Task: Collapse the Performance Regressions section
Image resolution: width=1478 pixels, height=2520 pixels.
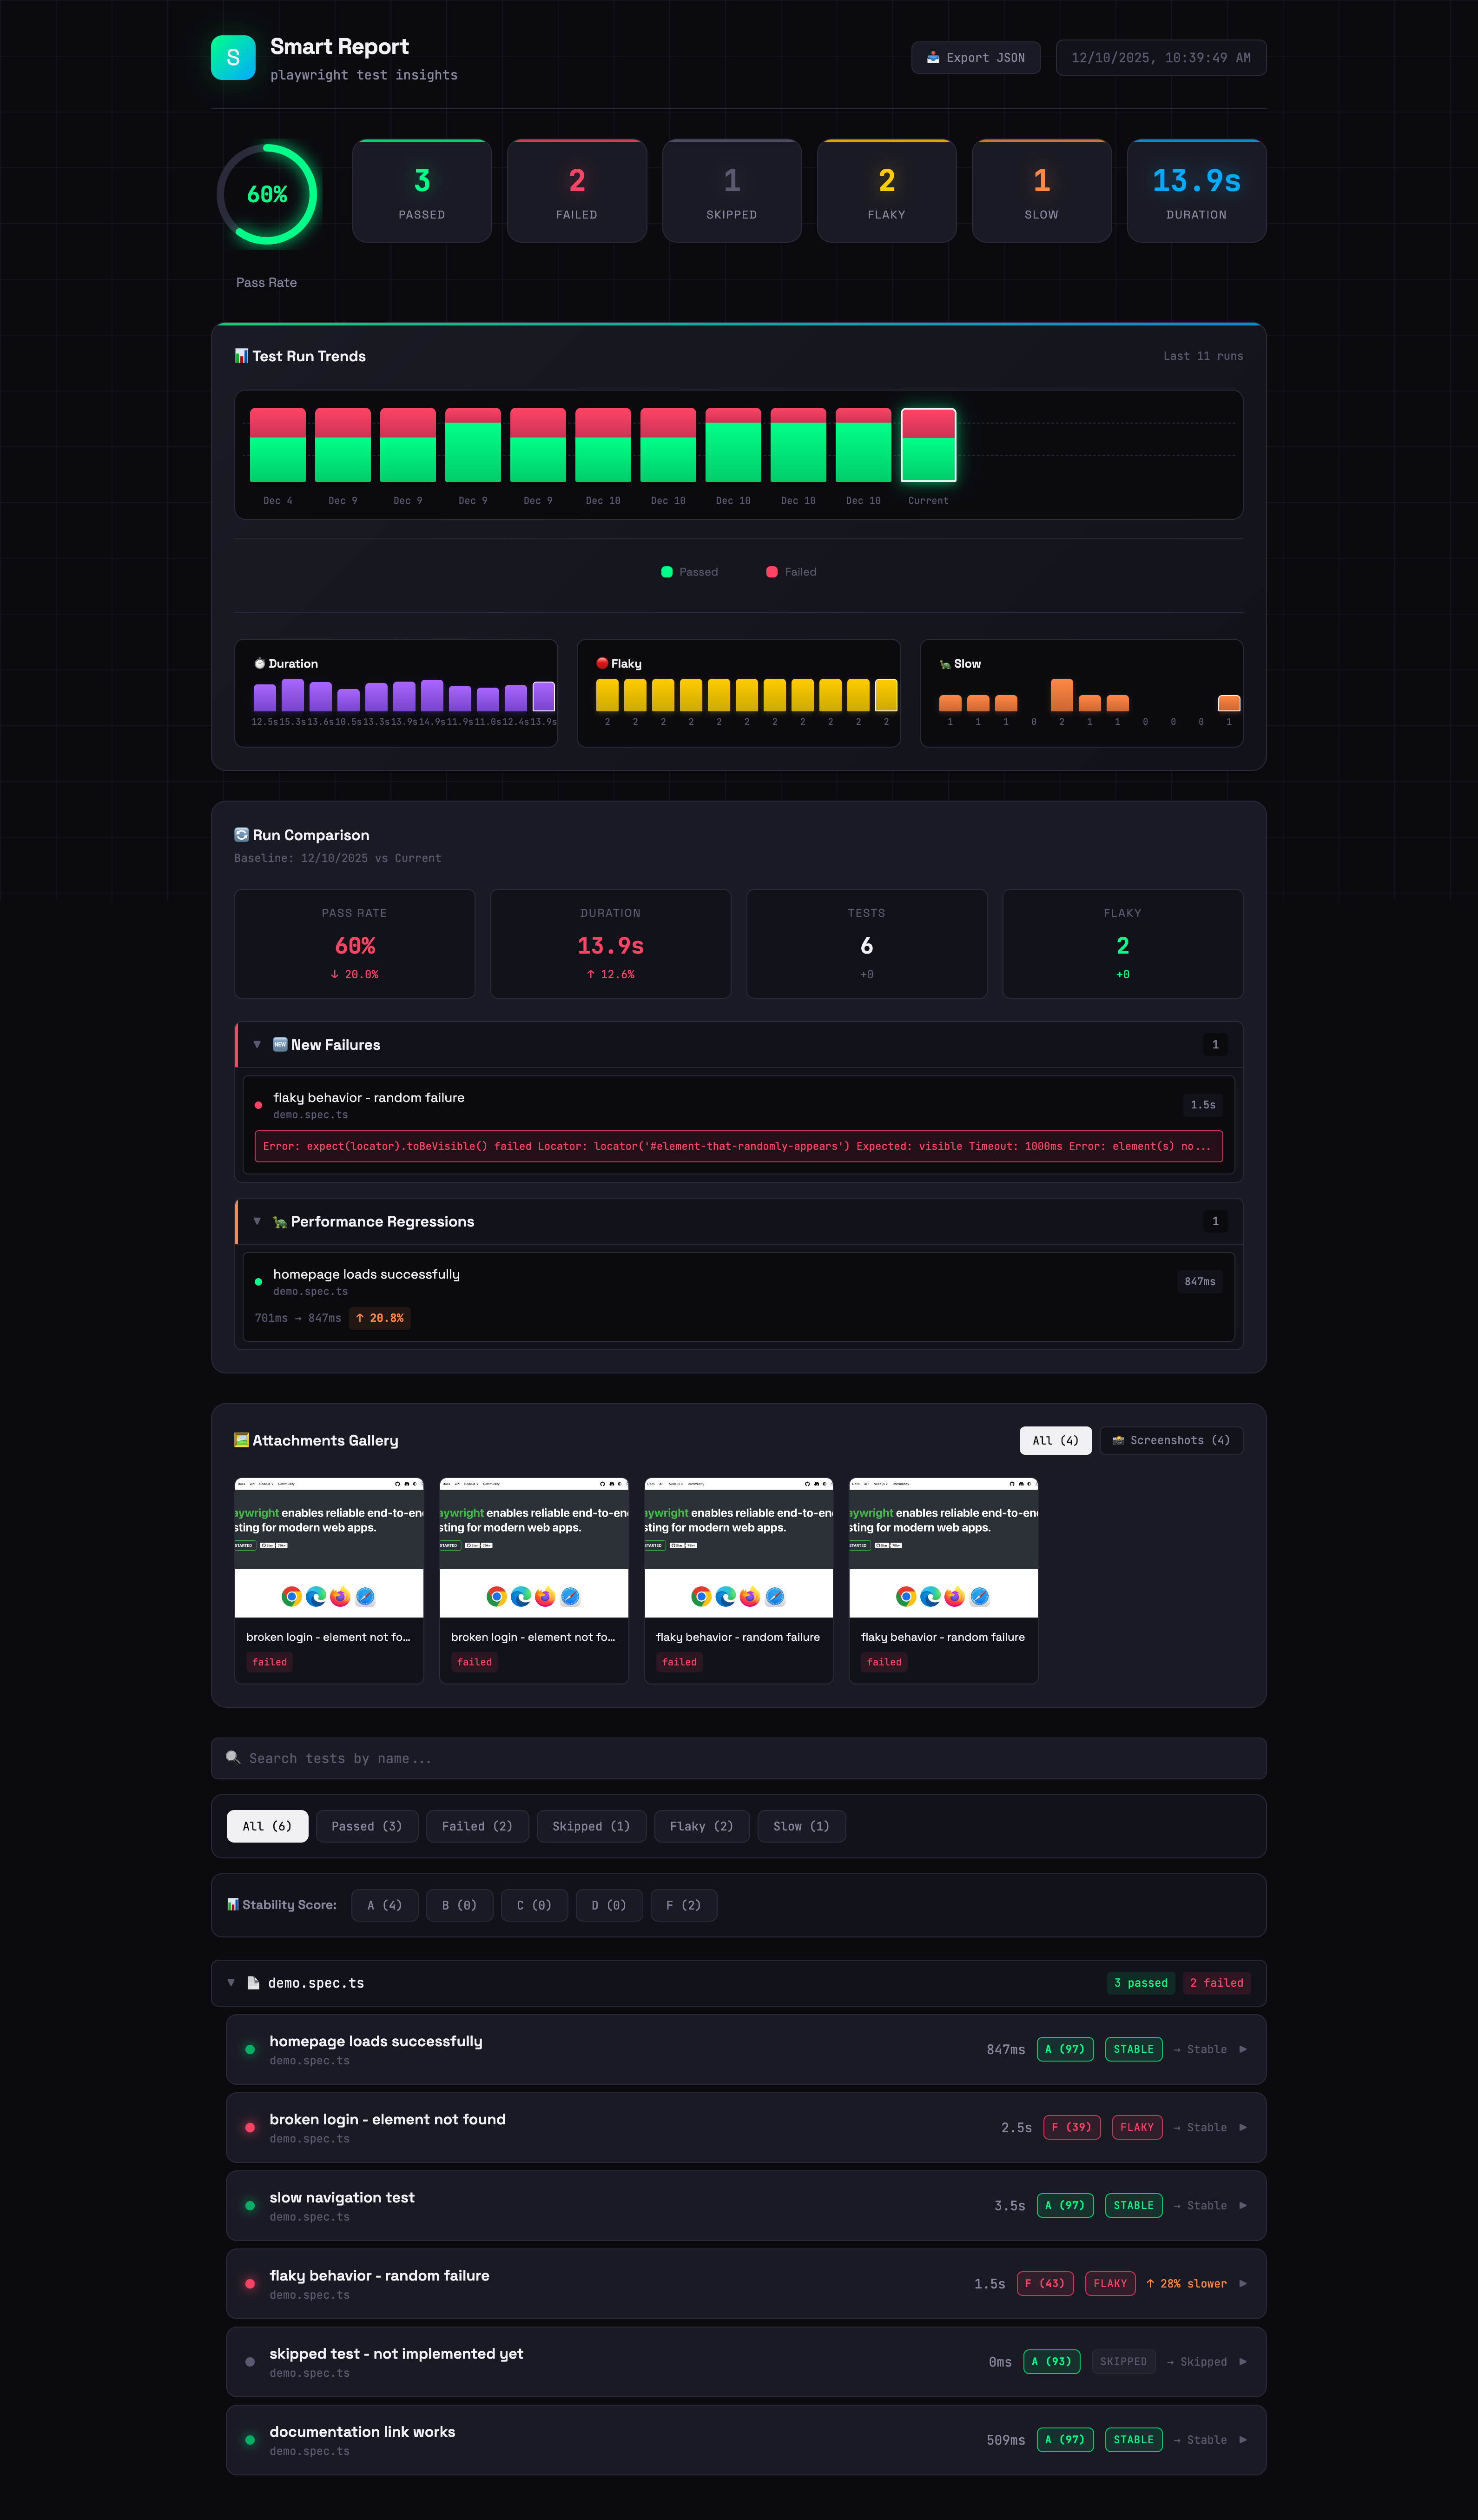Action: coord(257,1221)
